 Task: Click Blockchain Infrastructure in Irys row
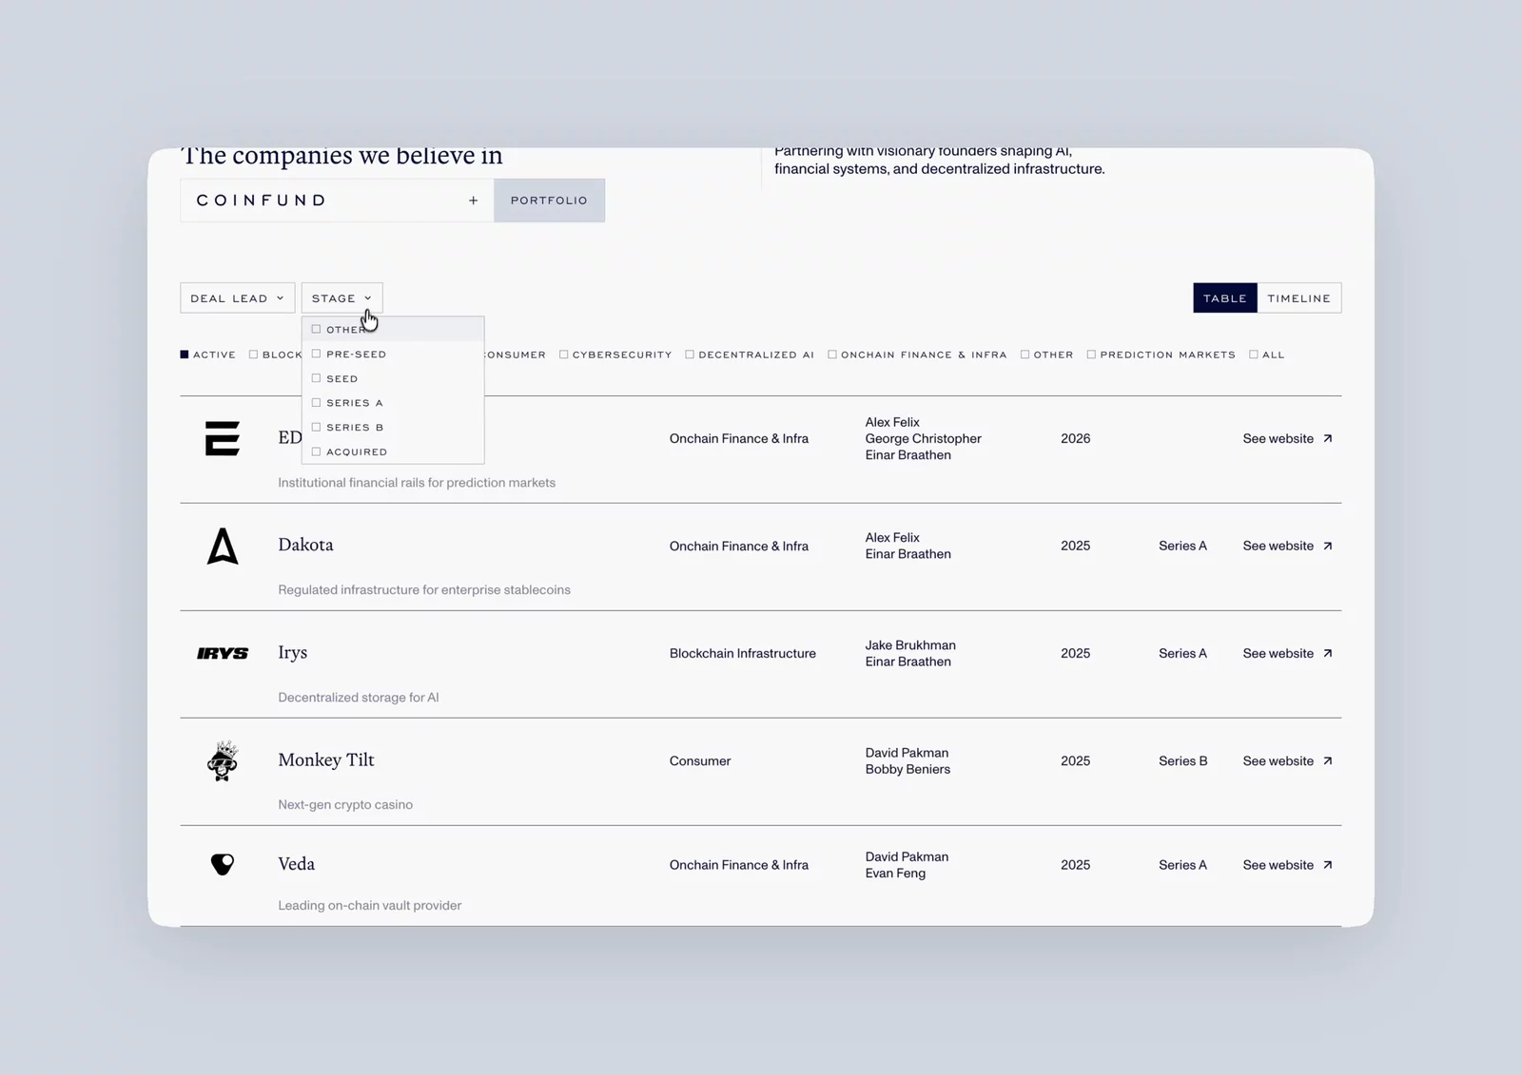743,653
